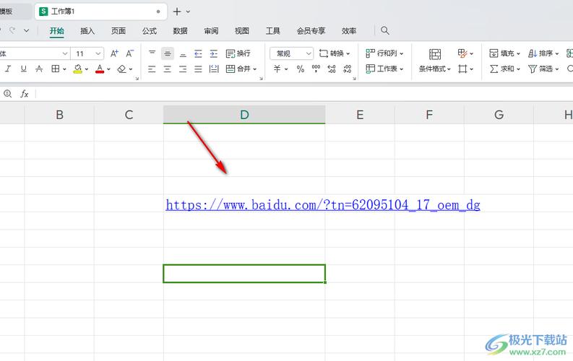Open the 公式 ribbon tab
Image resolution: width=573 pixels, height=361 pixels.
(x=150, y=31)
